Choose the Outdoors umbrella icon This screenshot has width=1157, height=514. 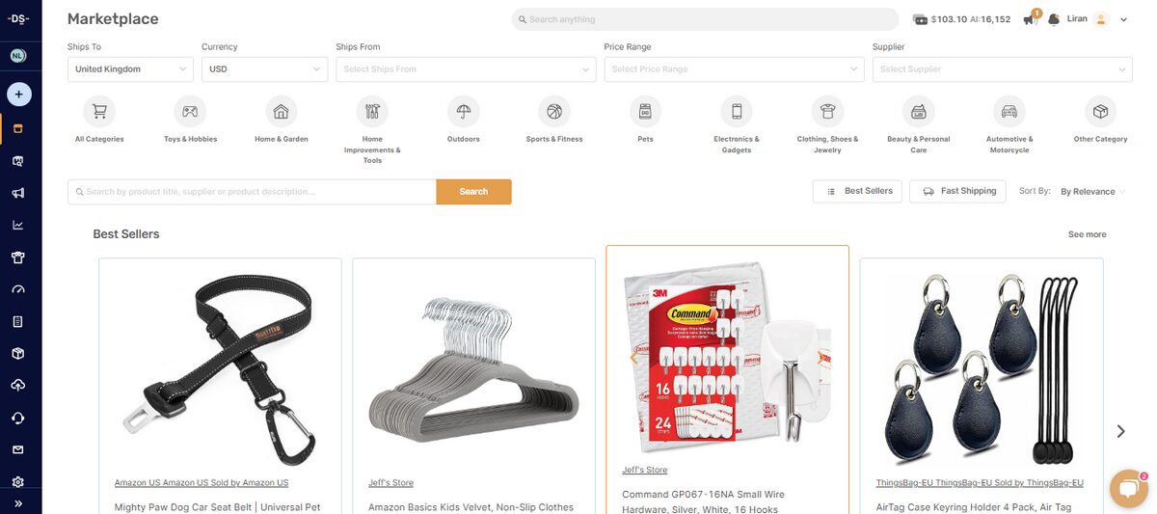[x=463, y=112]
